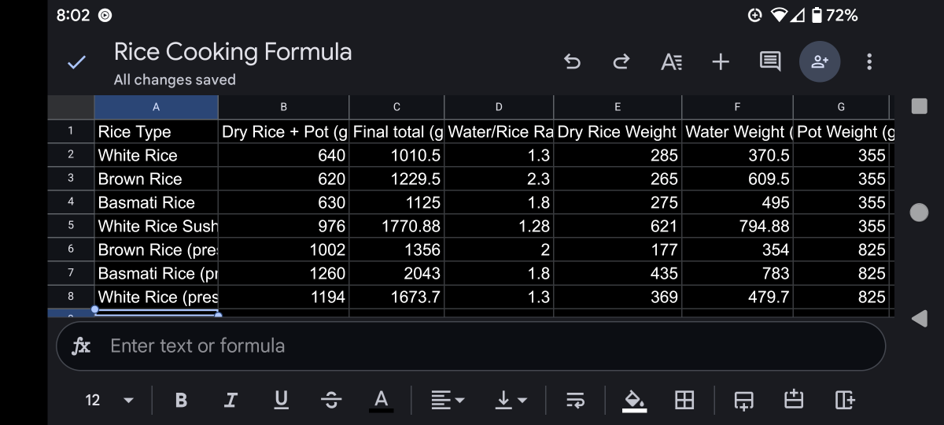Pick the text color swatch

(381, 400)
